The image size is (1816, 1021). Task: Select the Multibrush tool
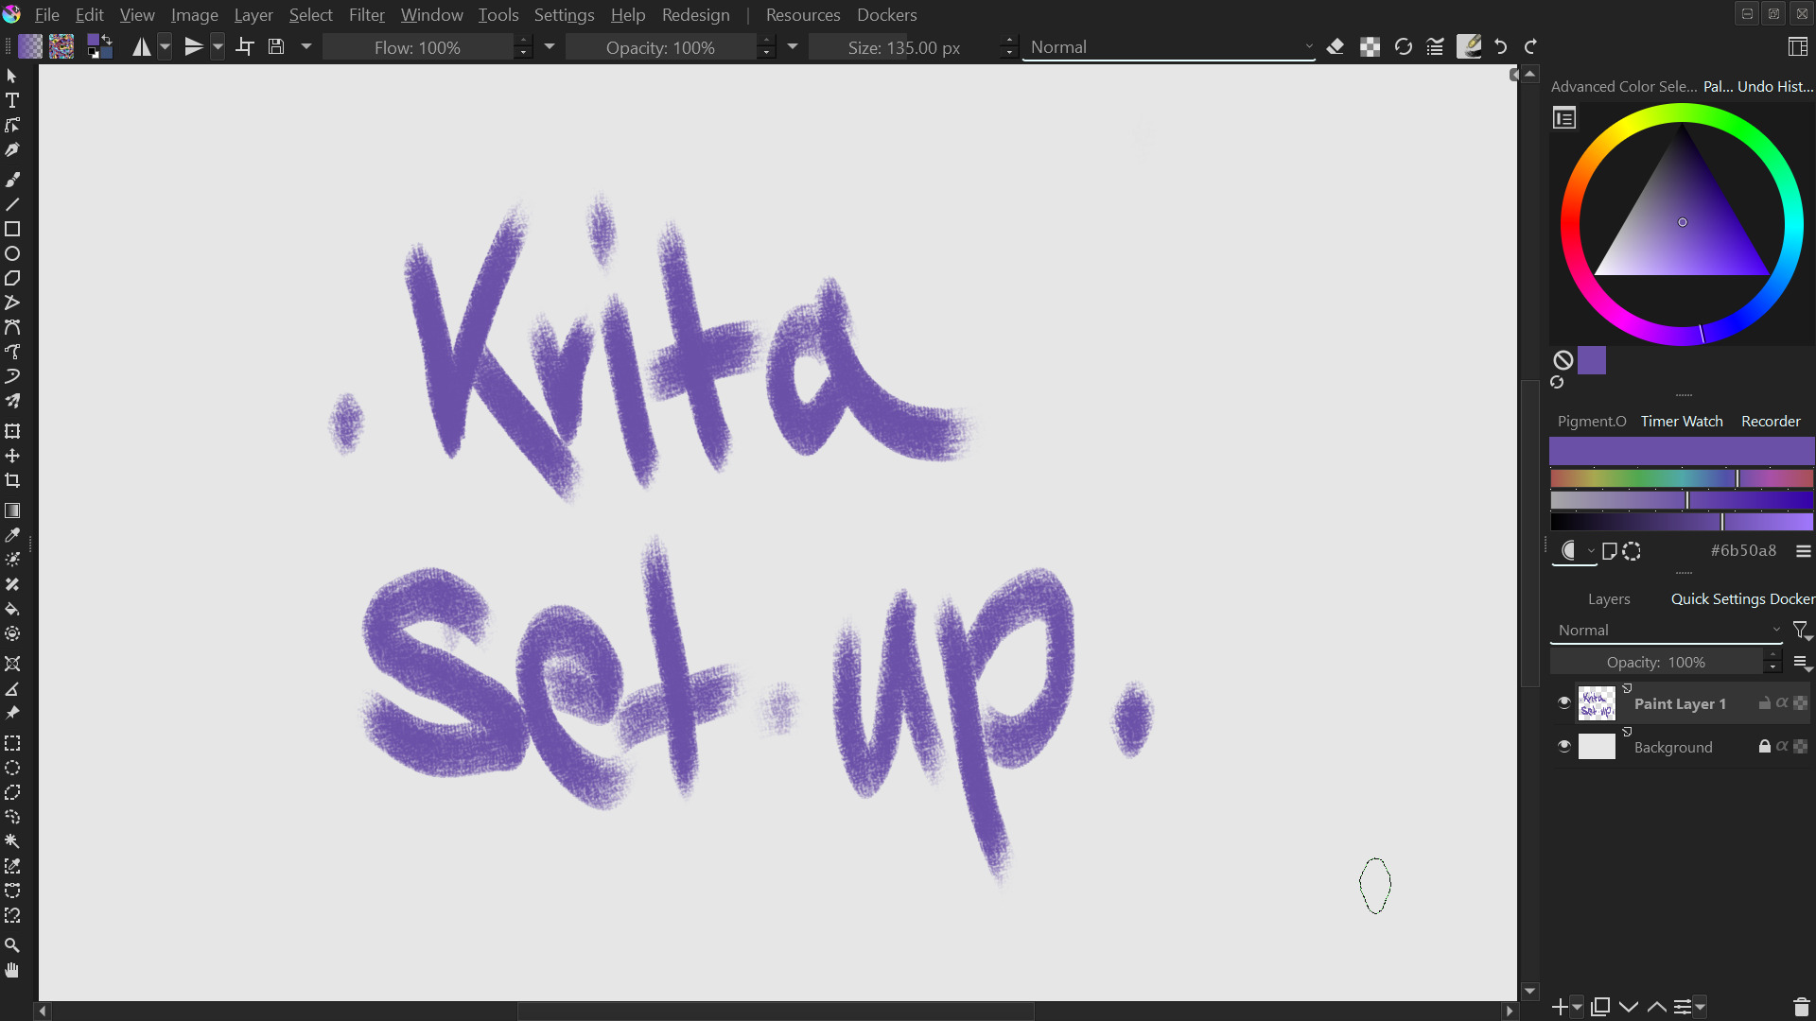(12, 401)
